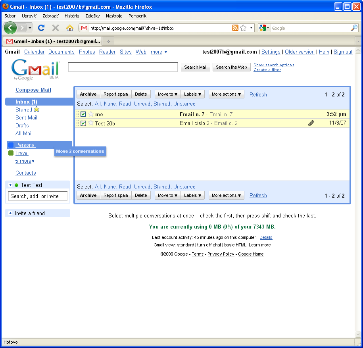Select Unread in top Select row
Viewport: 363px width, 348px height.
142,104
